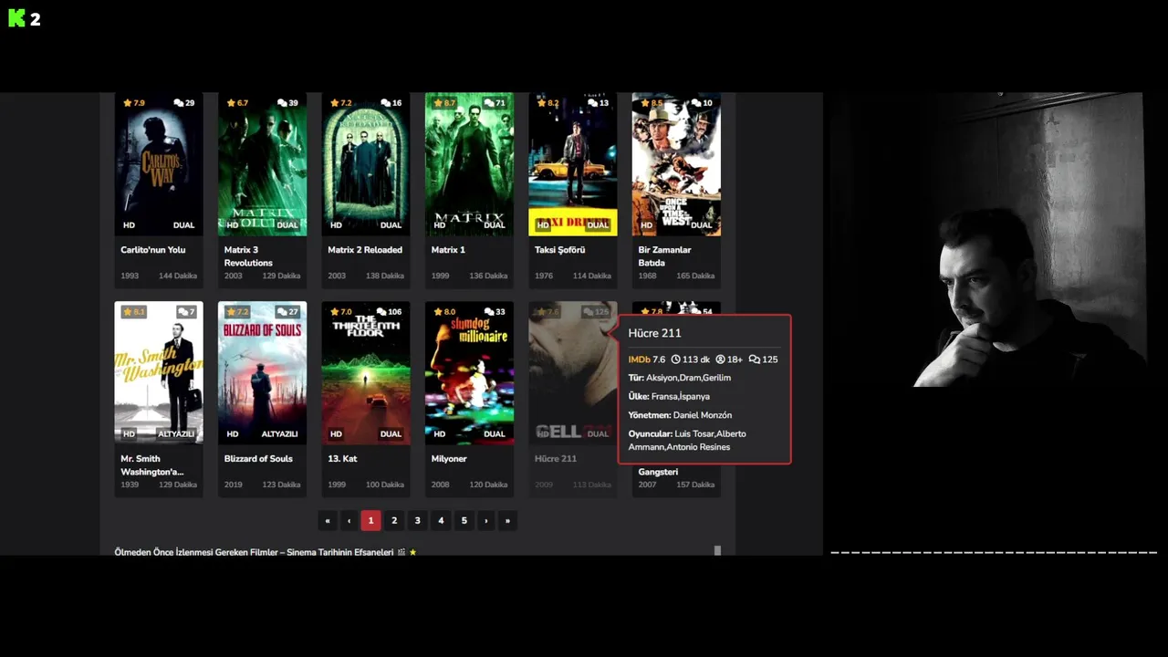Screen dimensions: 1168x657
Task: Open the Matrix 2 Reloaded poster
Action: coord(366,164)
